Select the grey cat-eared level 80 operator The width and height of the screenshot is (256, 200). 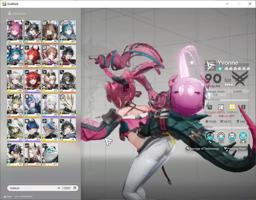(15, 81)
